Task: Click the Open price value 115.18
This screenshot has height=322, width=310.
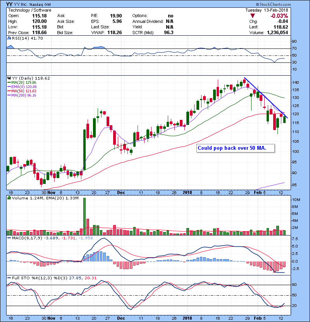Action: pyautogui.click(x=40, y=16)
